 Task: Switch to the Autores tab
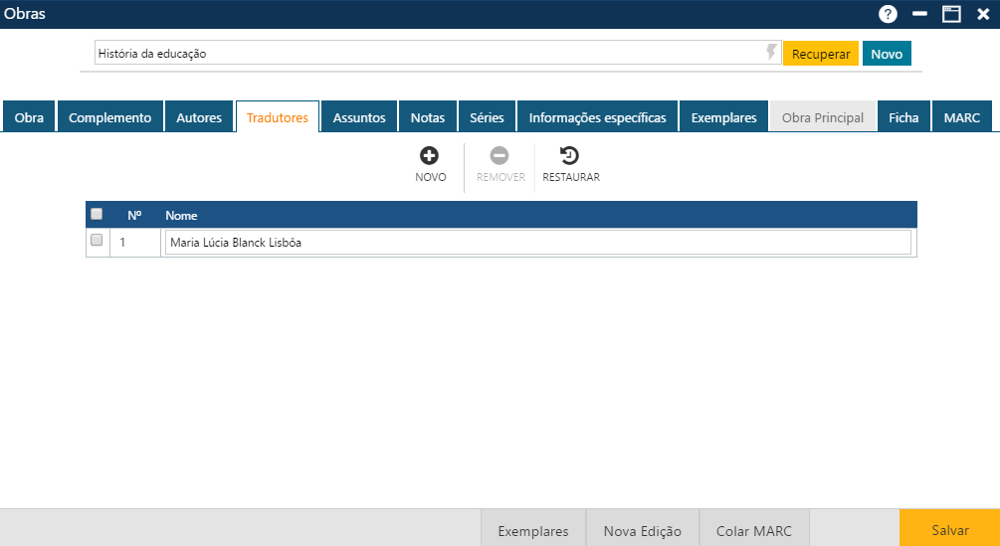pos(199,117)
